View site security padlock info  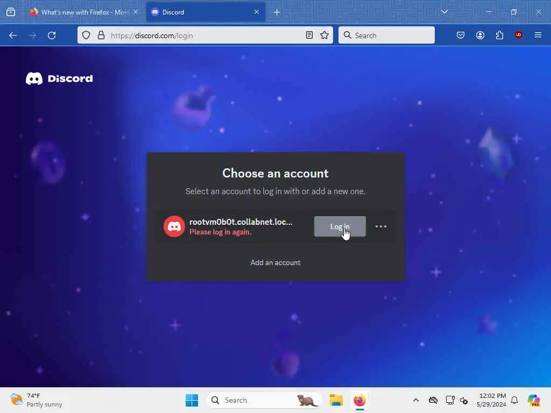(x=101, y=35)
